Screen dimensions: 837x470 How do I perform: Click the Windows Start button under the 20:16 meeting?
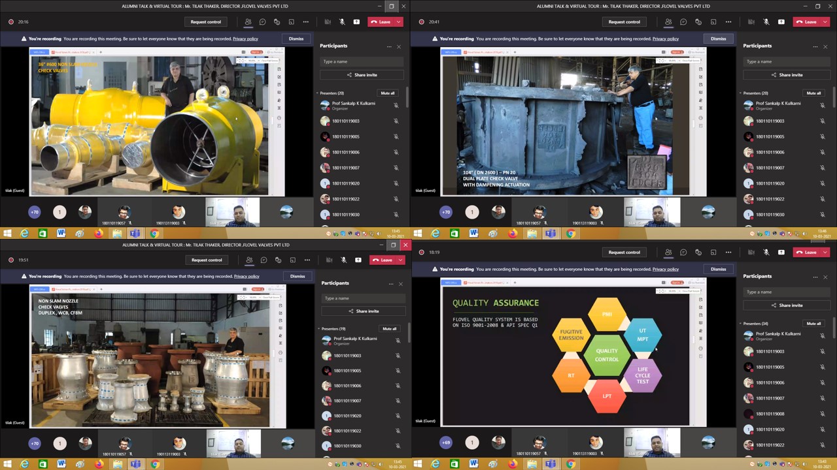coord(7,233)
